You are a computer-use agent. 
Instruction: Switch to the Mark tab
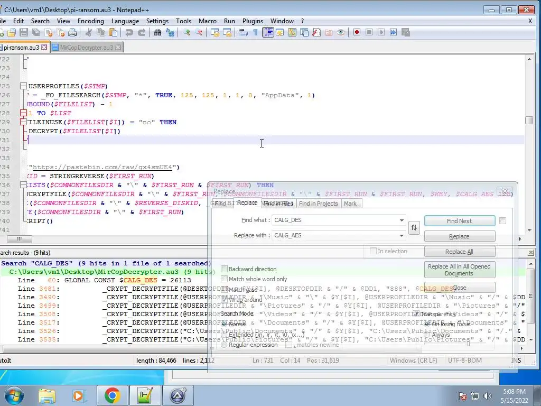350,204
